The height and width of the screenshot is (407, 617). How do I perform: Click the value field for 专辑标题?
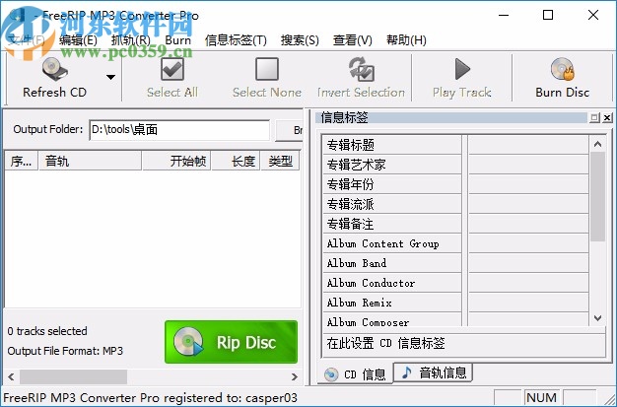(x=528, y=145)
